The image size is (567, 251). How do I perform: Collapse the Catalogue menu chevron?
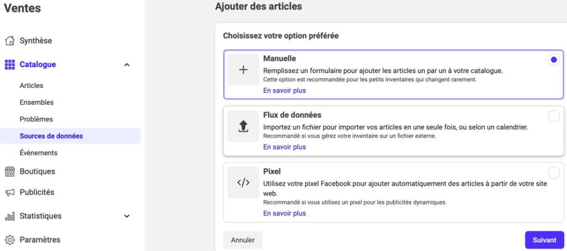(x=127, y=65)
